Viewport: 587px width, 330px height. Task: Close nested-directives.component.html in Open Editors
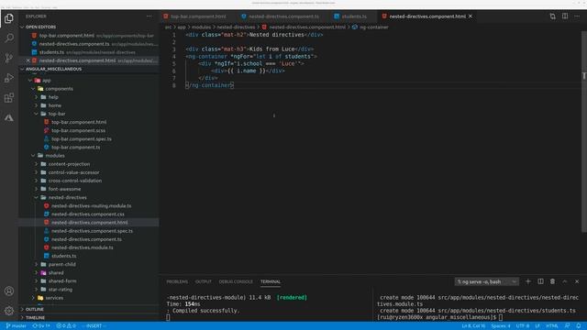coord(28,60)
